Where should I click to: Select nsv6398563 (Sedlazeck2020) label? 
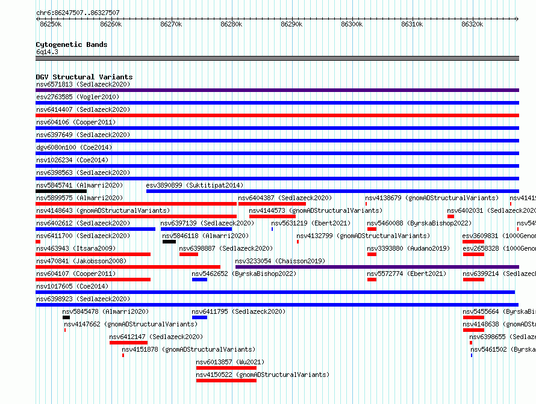(83, 173)
